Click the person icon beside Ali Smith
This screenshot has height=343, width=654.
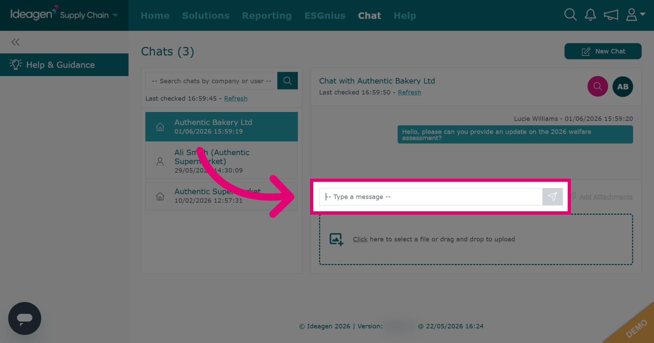point(160,161)
